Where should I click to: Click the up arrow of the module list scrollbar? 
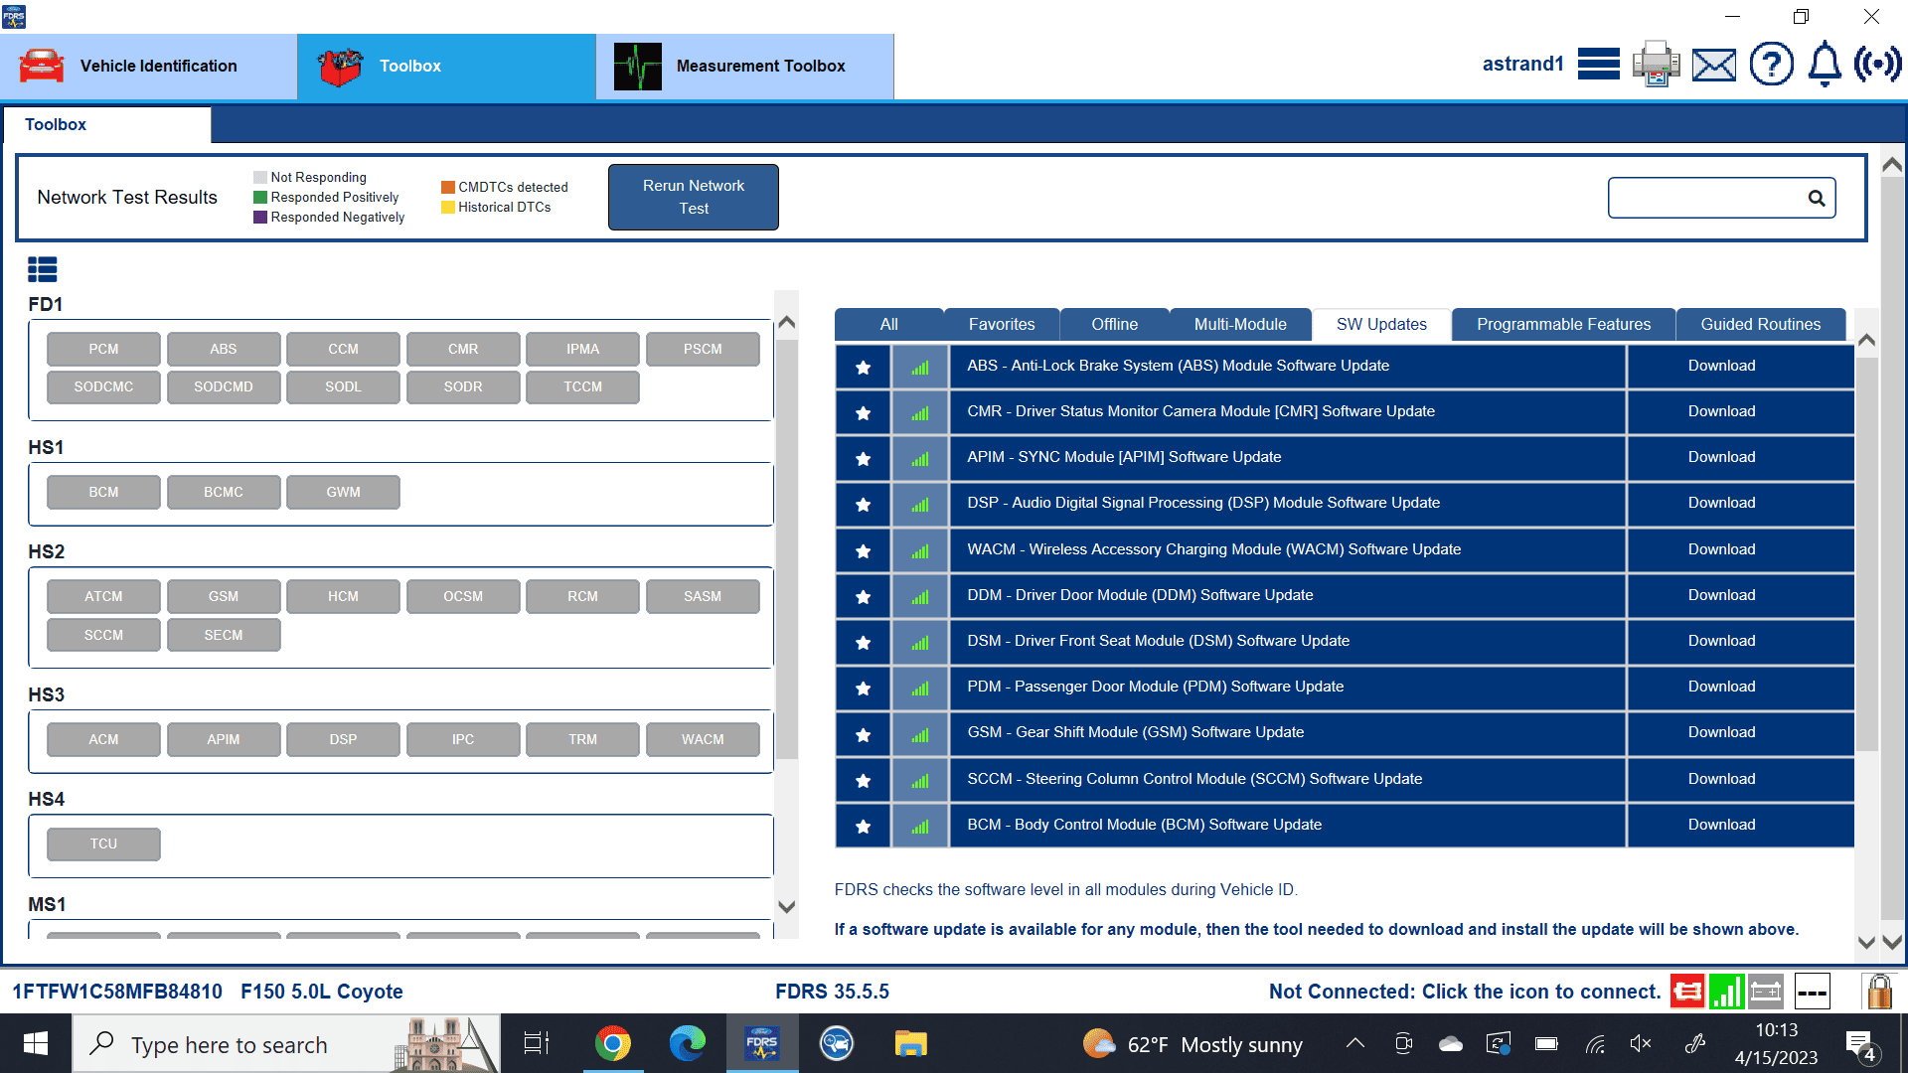click(x=787, y=322)
